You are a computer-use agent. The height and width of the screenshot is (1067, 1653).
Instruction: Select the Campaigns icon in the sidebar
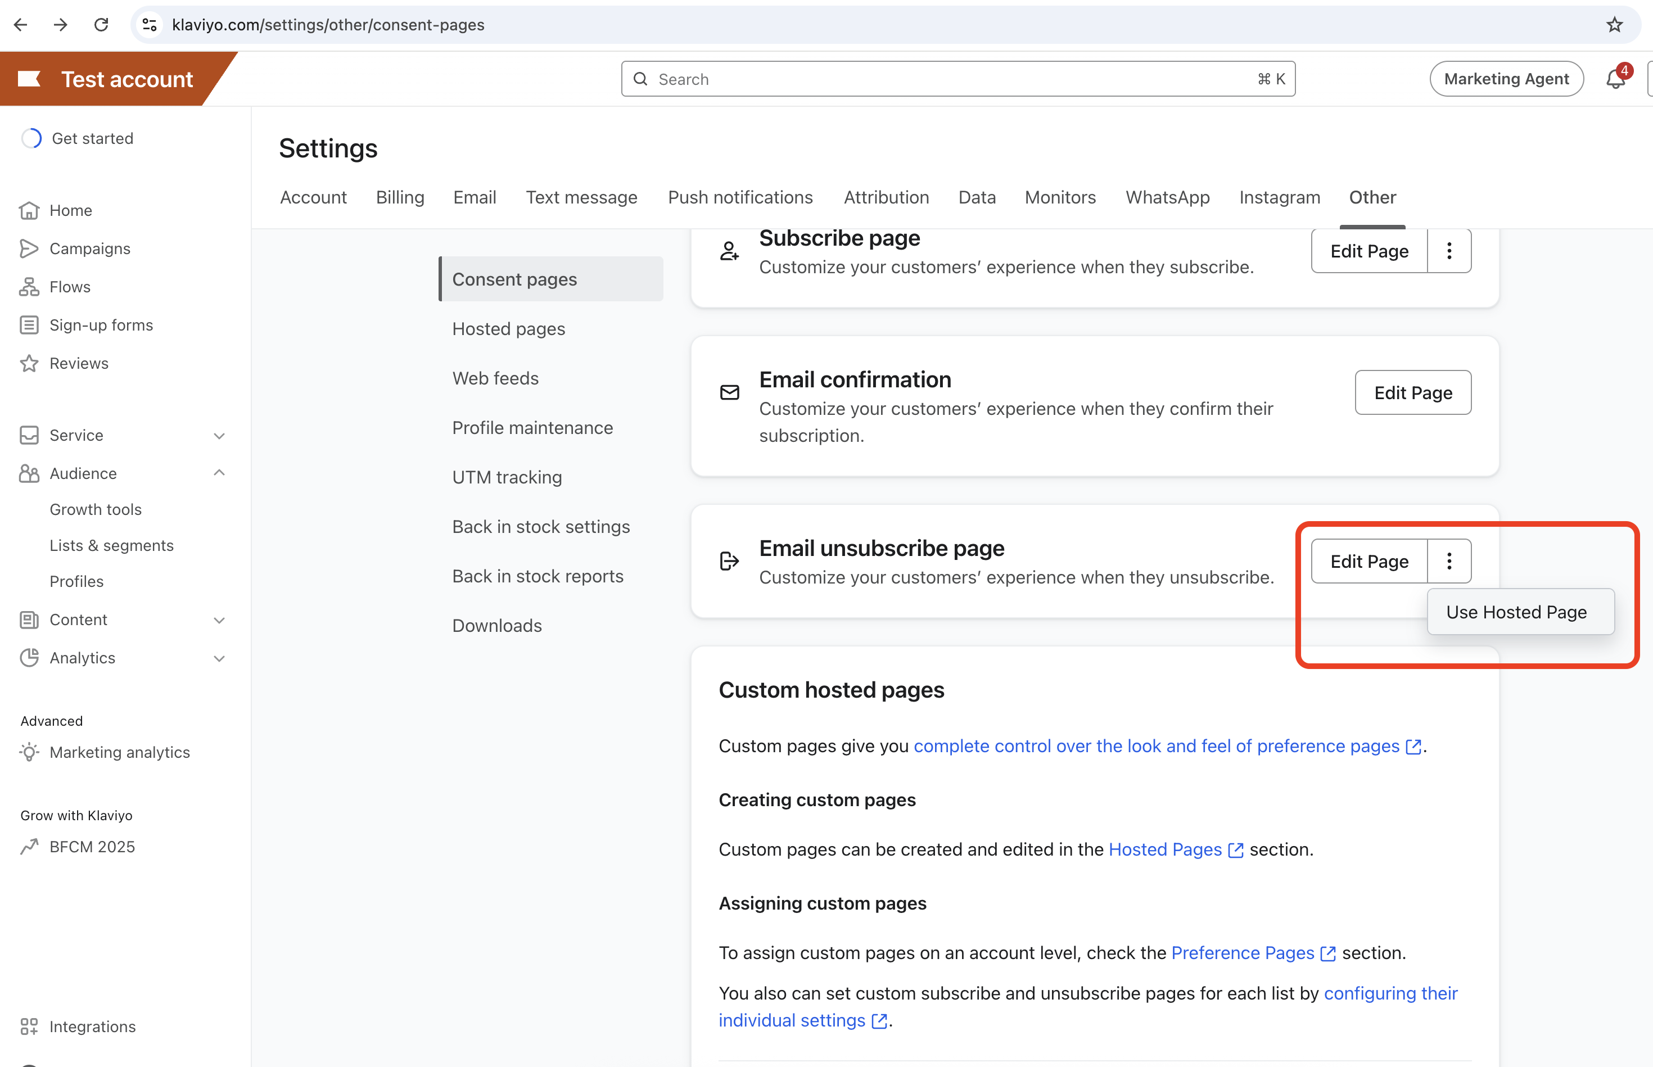(x=29, y=248)
